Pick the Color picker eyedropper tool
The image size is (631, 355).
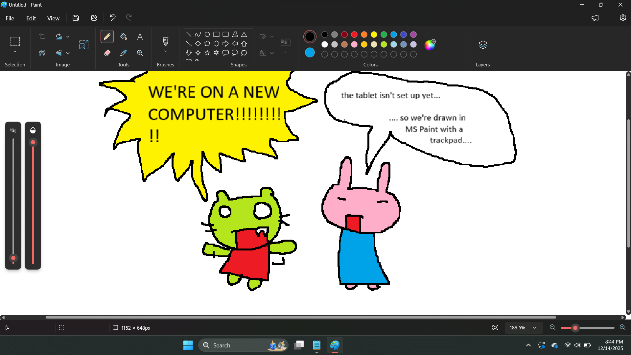tap(124, 53)
